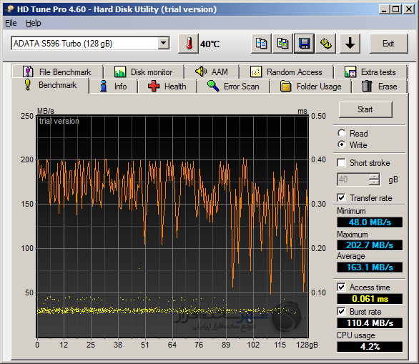Switch to the Health tab
The width and height of the screenshot is (419, 364).
pyautogui.click(x=167, y=87)
